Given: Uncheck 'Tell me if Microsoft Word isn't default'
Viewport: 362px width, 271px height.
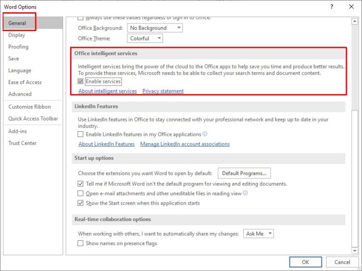Looking at the screenshot, I should coord(80,183).
